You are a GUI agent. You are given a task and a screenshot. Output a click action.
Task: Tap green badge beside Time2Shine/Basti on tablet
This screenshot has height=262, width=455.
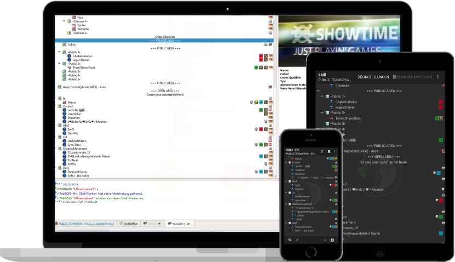pos(437,118)
